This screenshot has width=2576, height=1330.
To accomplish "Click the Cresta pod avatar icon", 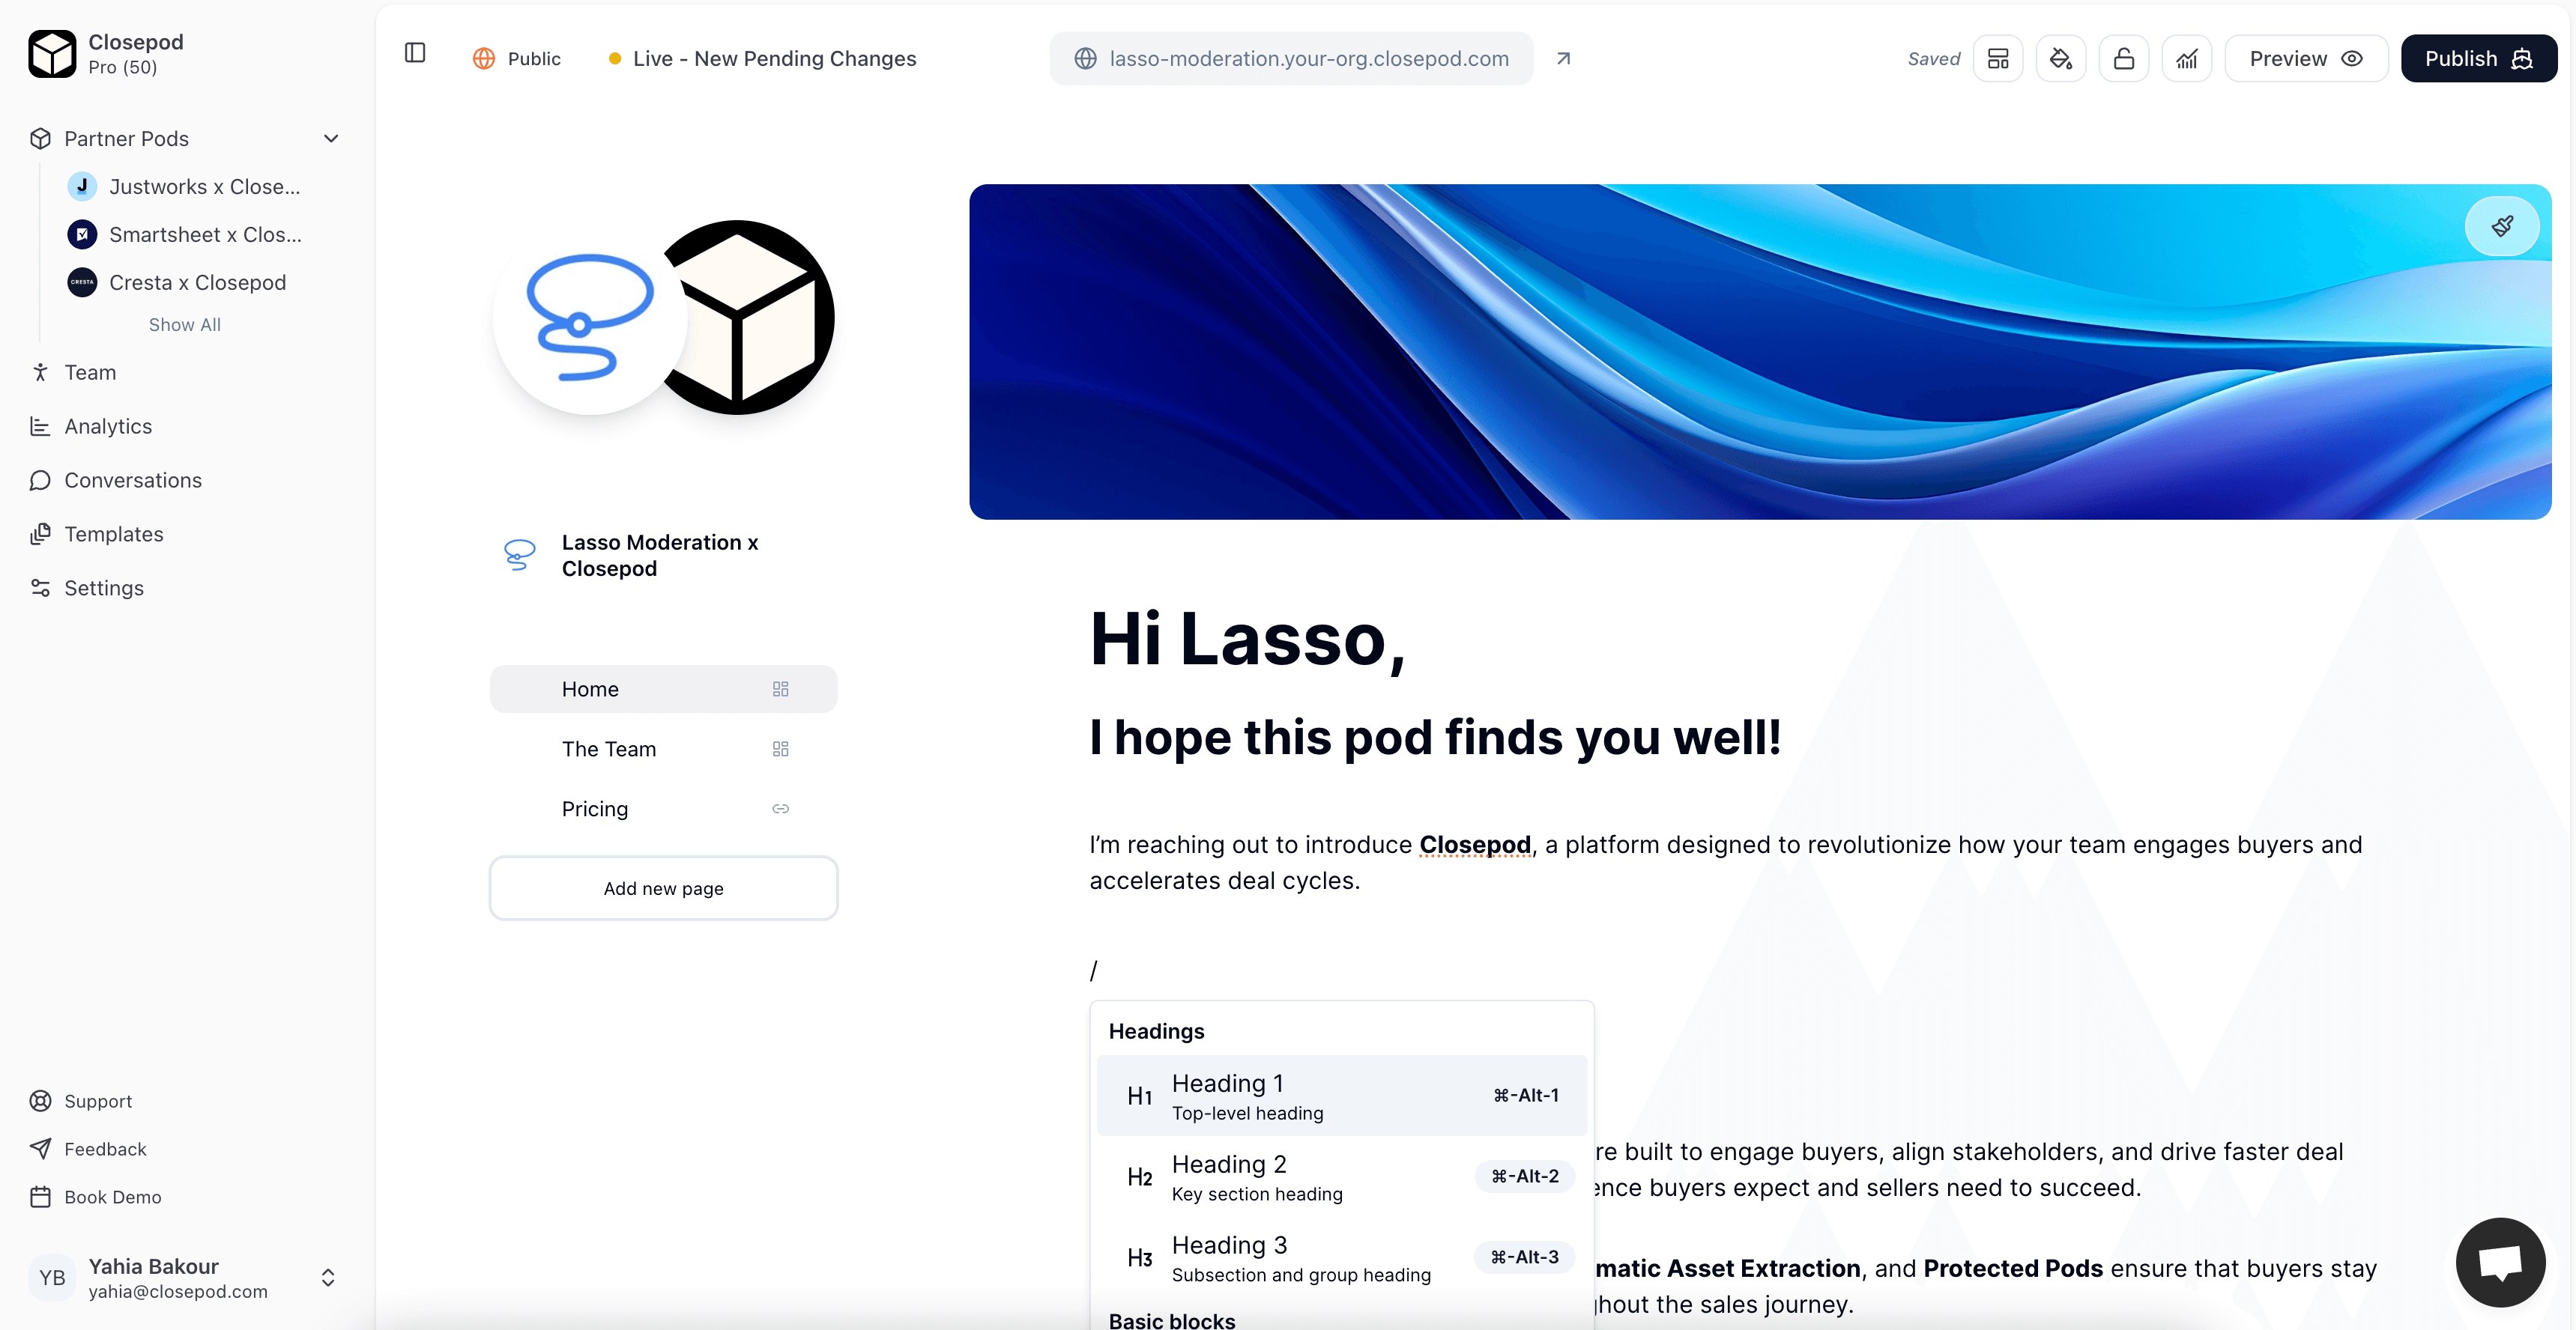I will (x=82, y=282).
